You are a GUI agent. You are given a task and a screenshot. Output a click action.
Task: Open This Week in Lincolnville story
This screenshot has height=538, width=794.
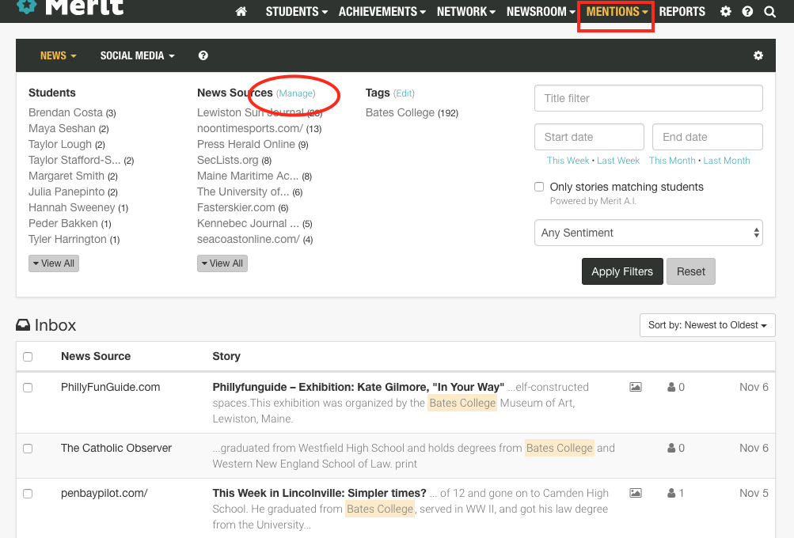click(x=320, y=493)
